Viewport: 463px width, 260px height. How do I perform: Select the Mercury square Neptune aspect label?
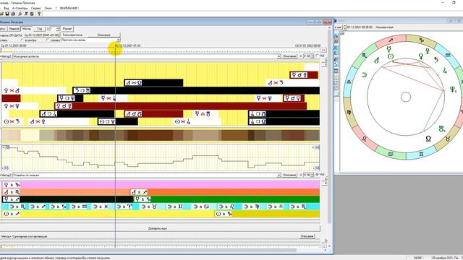67,98
